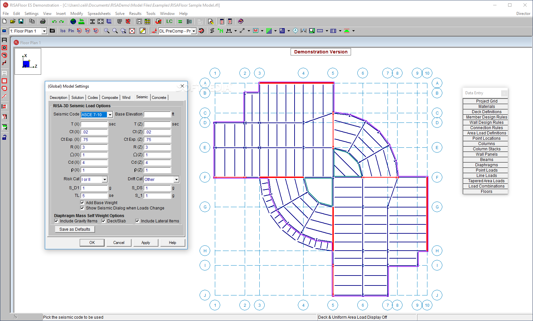The image size is (533, 321).
Task: Open the purple help book icon
Action: click(241, 21)
